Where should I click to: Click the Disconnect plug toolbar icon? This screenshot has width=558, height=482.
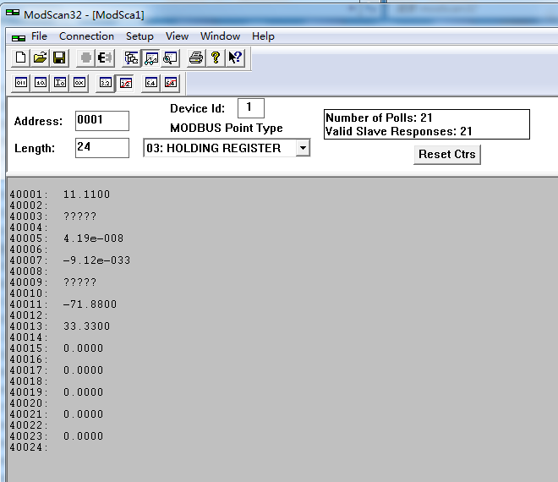pyautogui.click(x=105, y=58)
